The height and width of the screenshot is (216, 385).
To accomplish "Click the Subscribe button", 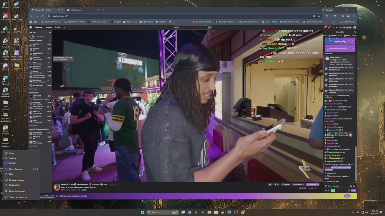I will click(x=313, y=184).
